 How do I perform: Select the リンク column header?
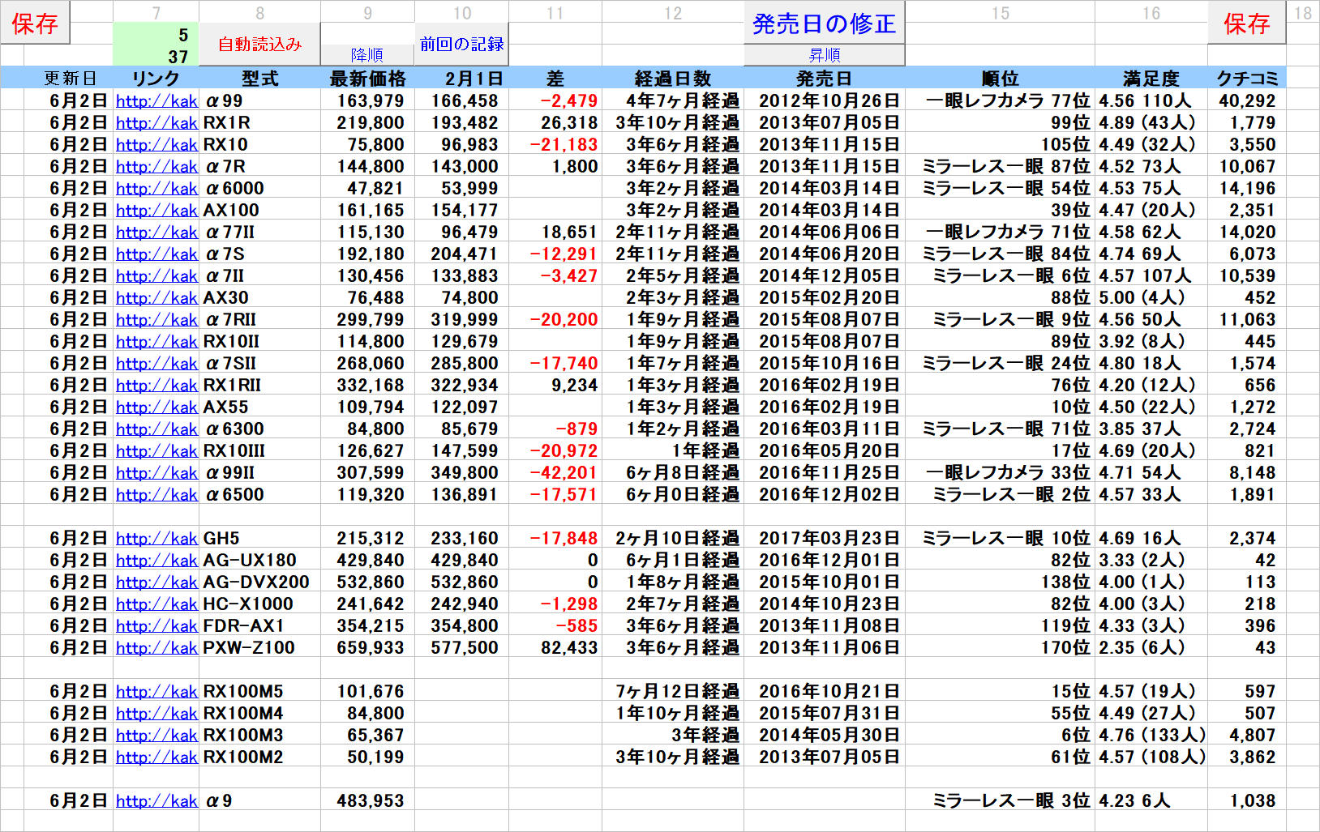coord(156,79)
